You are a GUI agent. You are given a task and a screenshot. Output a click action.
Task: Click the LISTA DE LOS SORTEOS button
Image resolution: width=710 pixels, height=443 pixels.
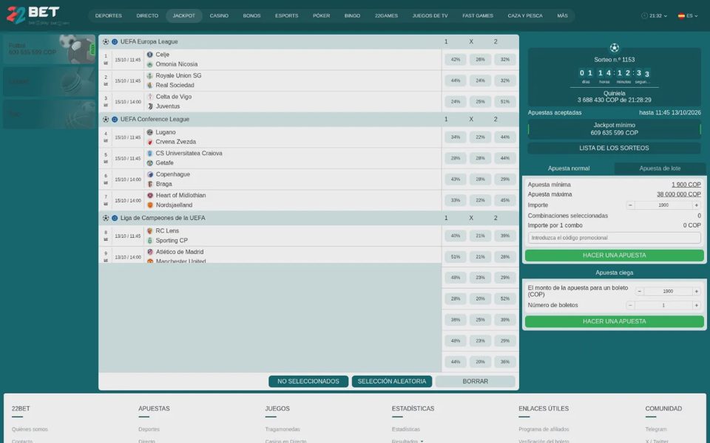(x=614, y=148)
